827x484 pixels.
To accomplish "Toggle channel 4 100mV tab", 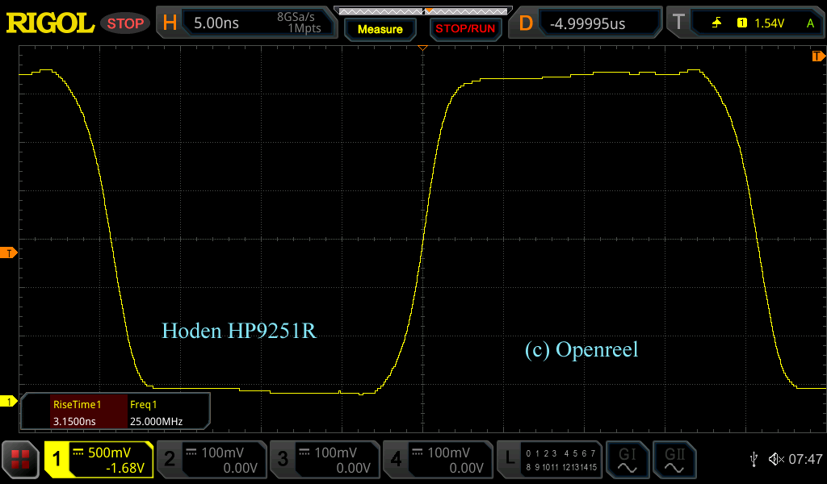I will 438,460.
